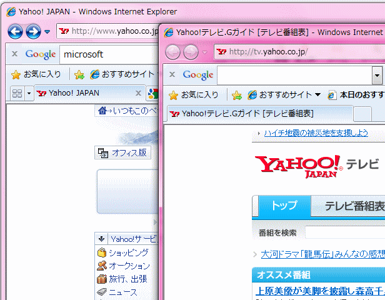Click Yahoo favicon in tv.yahoo.co.jp address bar
Screen dimensions: 385x300
(221, 52)
